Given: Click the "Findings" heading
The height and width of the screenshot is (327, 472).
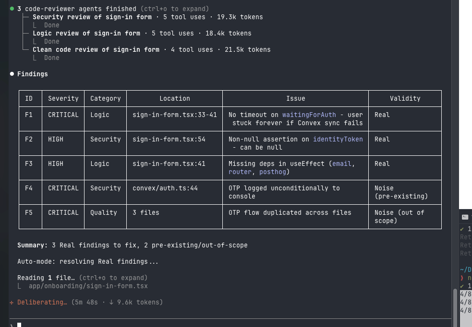Looking at the screenshot, I should point(33,74).
